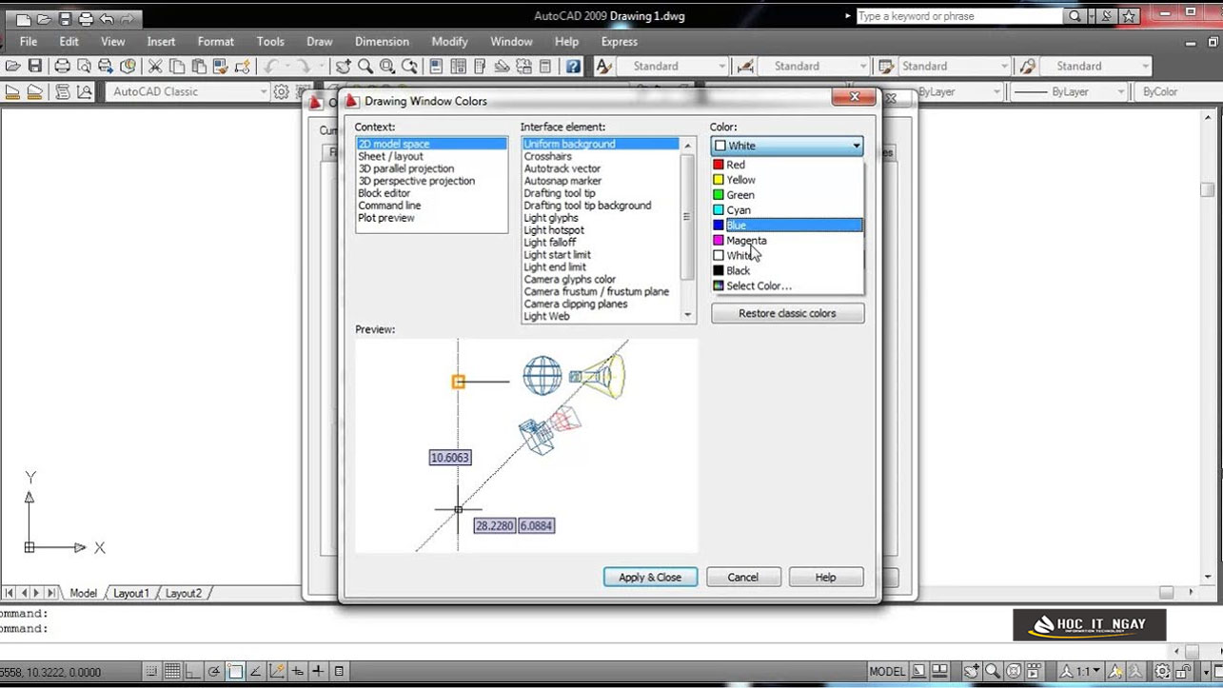Viewport: 1223px width, 688px height.
Task: Click the status bar Zoom magnifier icon
Action: click(x=993, y=671)
